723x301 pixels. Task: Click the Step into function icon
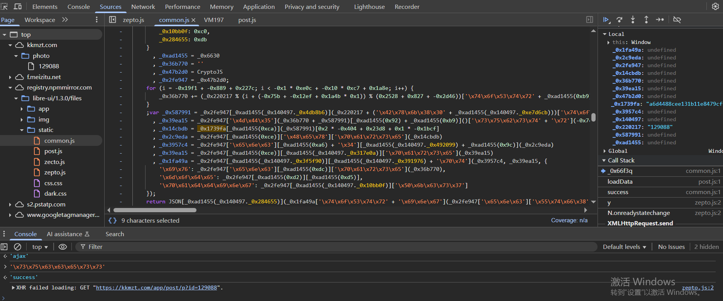[633, 20]
